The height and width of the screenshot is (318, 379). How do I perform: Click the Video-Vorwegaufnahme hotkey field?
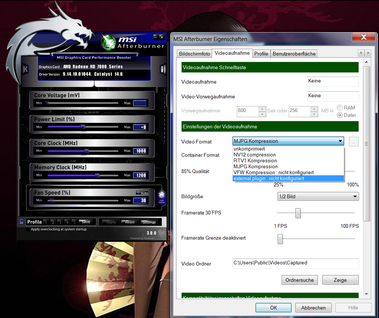[x=333, y=96]
